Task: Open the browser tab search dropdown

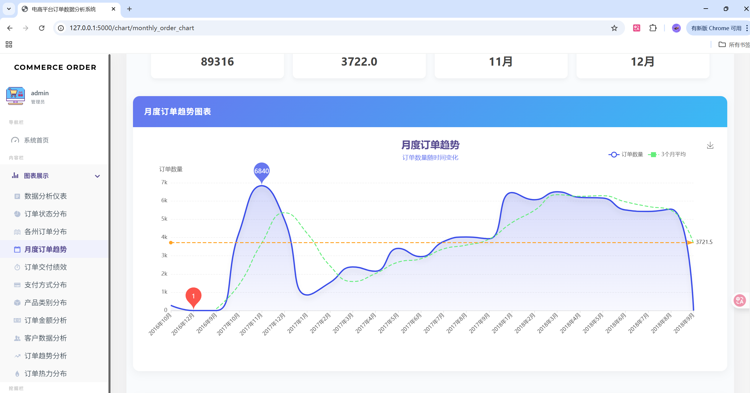Action: tap(9, 9)
